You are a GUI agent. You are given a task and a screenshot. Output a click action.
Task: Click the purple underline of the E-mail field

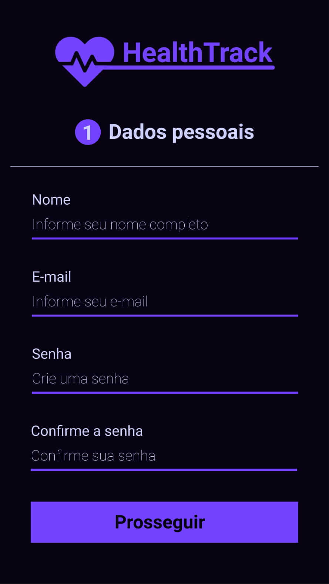tap(164, 315)
